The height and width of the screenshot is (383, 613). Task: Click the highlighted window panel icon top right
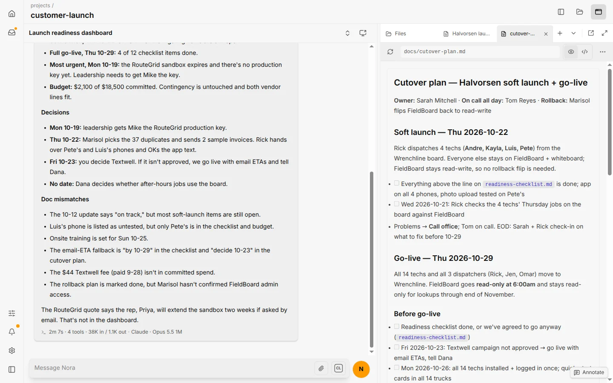(x=599, y=12)
